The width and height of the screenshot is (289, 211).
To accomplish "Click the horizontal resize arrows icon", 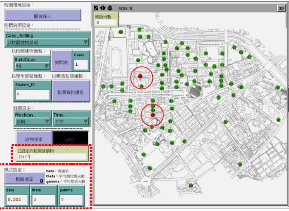I will point(103,8).
